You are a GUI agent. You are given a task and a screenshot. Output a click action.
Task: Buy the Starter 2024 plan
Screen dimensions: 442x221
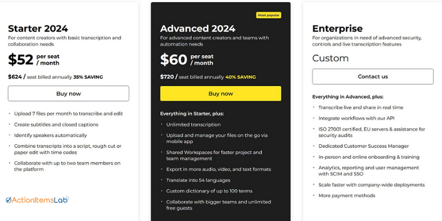pyautogui.click(x=69, y=93)
